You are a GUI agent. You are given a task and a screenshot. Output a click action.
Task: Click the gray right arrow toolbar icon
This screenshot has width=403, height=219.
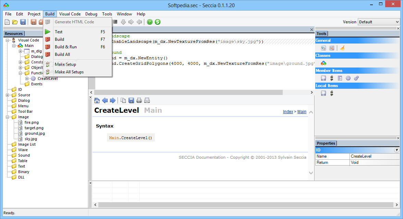tap(131, 22)
